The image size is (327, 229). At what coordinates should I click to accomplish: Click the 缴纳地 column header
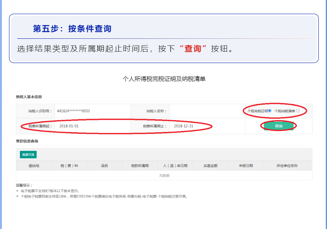[x=34, y=166]
